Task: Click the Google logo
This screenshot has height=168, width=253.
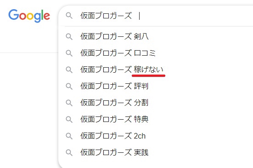Action: click(x=29, y=16)
